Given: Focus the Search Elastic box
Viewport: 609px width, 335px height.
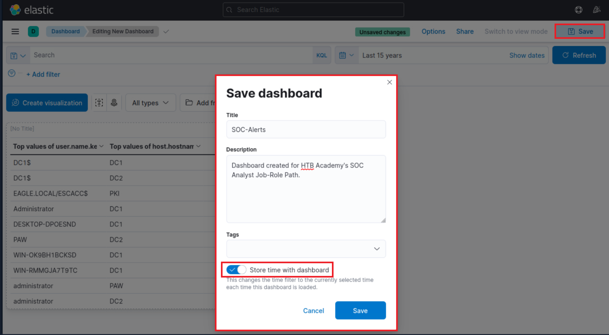Looking at the screenshot, I should (313, 10).
